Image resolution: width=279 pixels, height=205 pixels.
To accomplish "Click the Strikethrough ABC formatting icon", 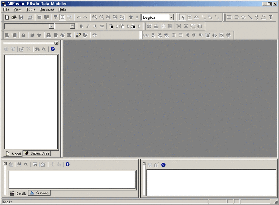I will [x=101, y=26].
